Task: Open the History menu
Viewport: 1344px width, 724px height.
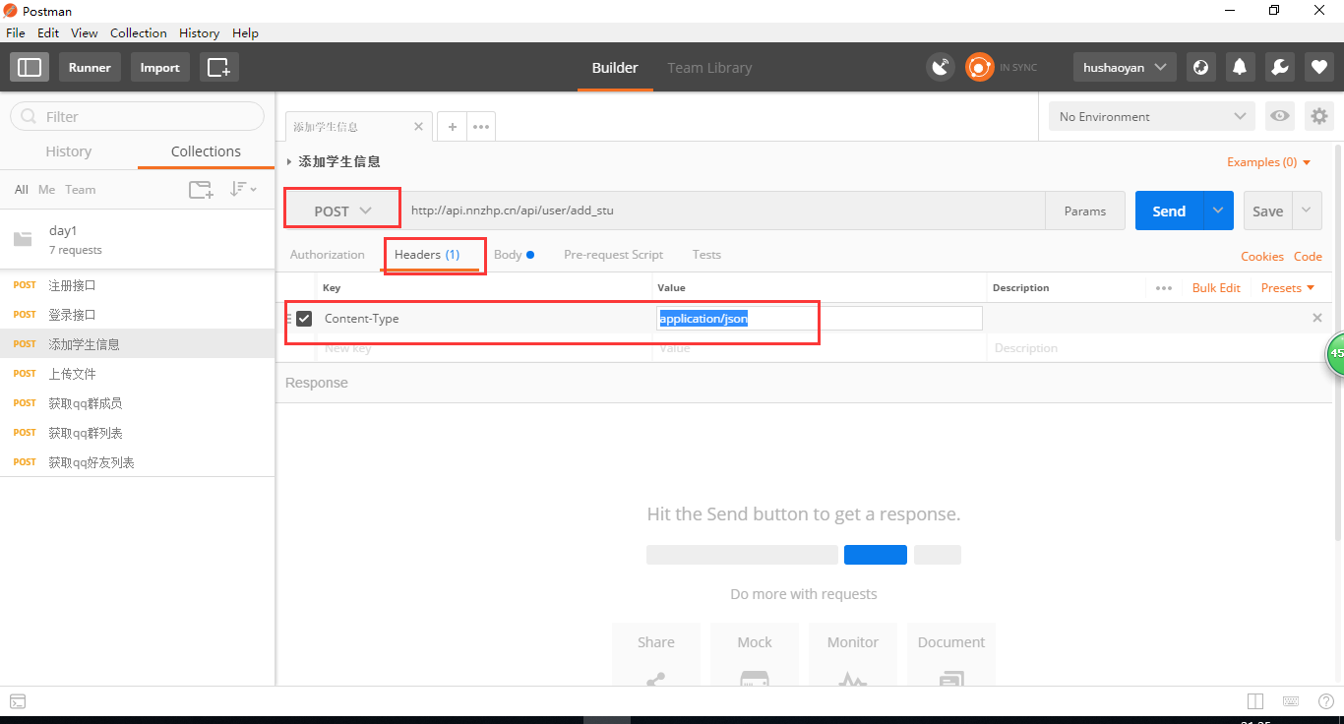Action: (x=200, y=32)
